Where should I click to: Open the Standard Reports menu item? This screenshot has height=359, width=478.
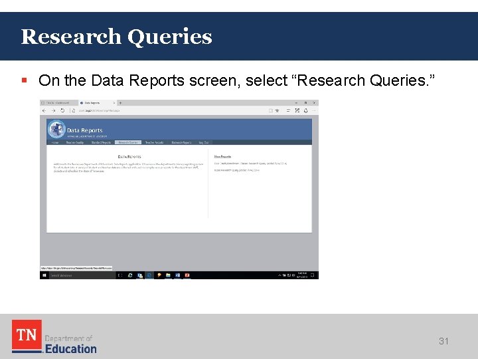pyautogui.click(x=101, y=142)
